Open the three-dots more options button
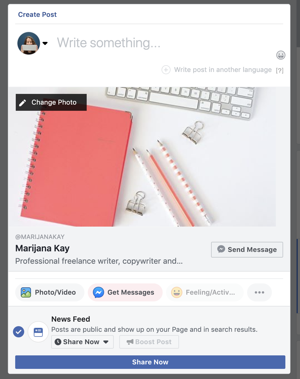This screenshot has width=300, height=379. 259,292
